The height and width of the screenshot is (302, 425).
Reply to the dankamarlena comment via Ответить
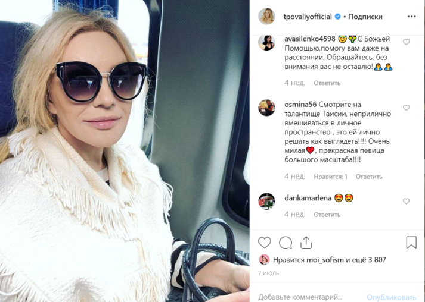point(327,215)
